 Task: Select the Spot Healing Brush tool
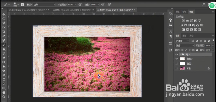pyautogui.click(x=4, y=40)
